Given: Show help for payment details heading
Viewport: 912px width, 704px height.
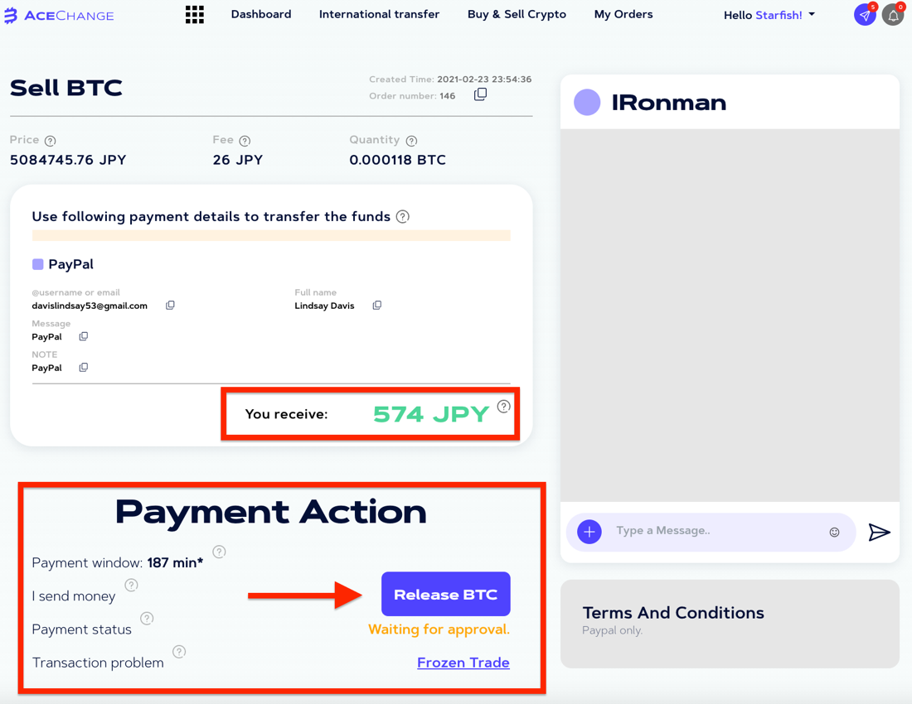Looking at the screenshot, I should point(402,217).
